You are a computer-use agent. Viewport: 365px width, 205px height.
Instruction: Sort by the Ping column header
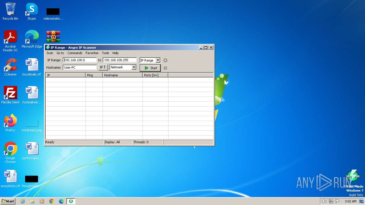point(94,75)
